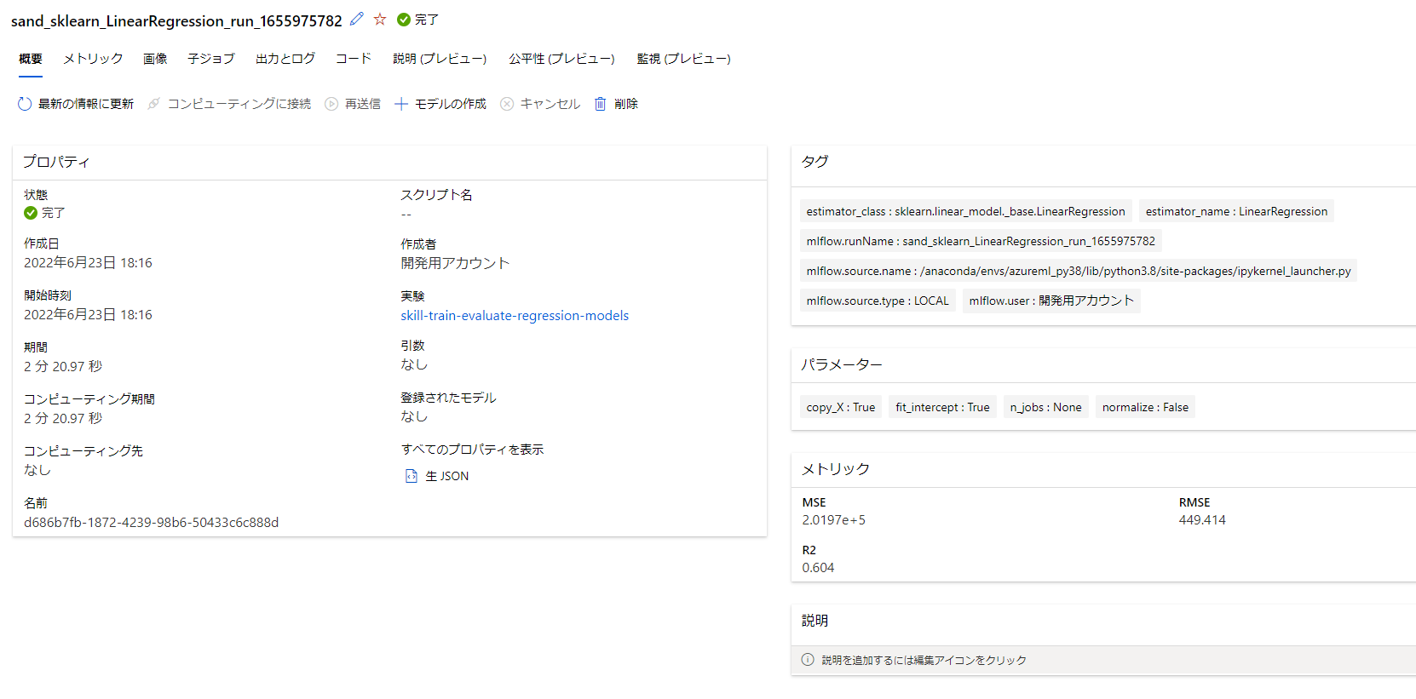Click the メトリック panel heading on the right

pos(836,469)
